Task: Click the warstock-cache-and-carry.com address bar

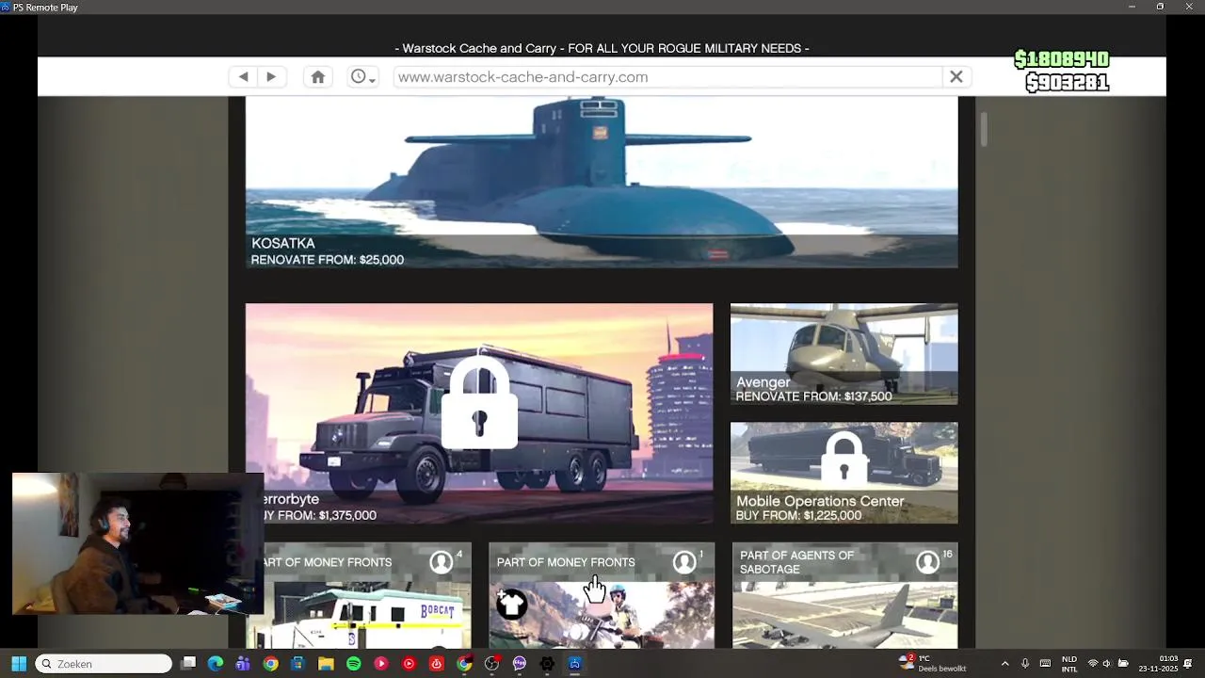Action: tap(667, 77)
